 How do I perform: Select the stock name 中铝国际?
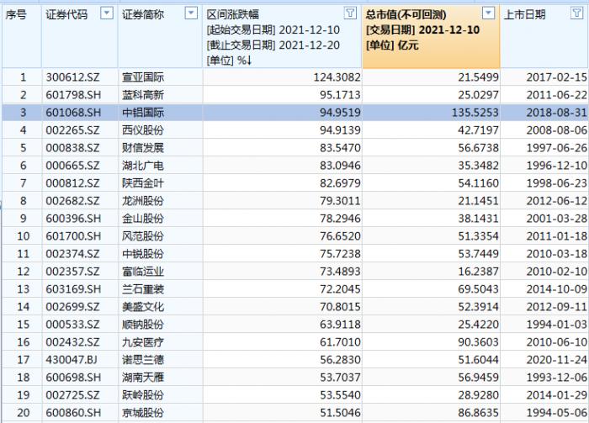(x=143, y=113)
